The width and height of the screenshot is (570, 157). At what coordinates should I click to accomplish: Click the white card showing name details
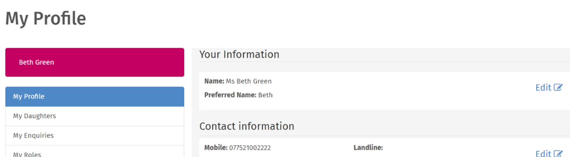pyautogui.click(x=384, y=91)
